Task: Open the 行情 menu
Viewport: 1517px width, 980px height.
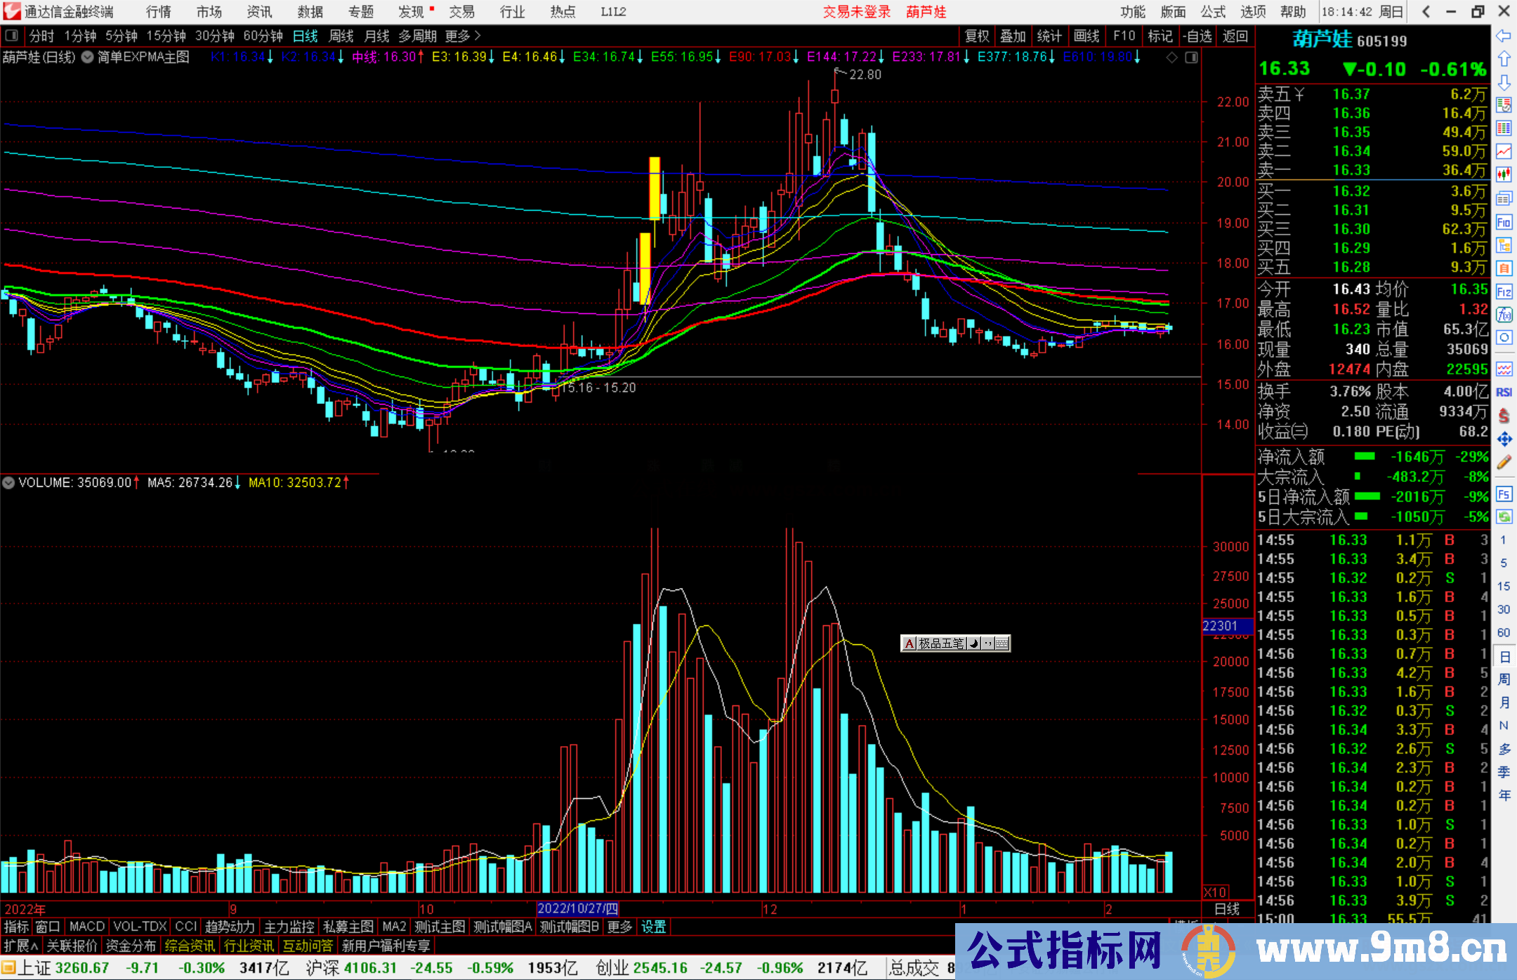Action: point(158,11)
